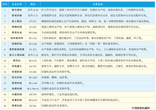
Task: Click booth cell 室外 F.32
Action: tap(33, 55)
